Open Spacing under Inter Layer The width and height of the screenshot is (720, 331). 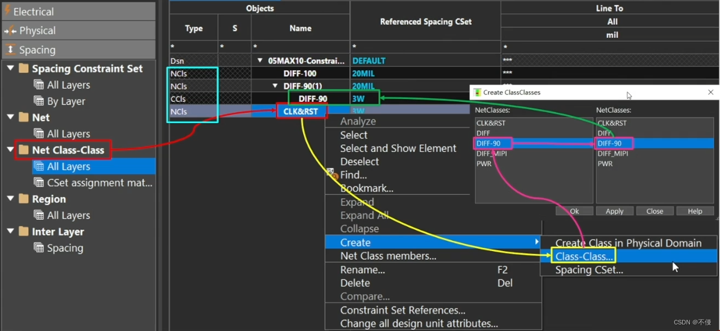coord(65,248)
